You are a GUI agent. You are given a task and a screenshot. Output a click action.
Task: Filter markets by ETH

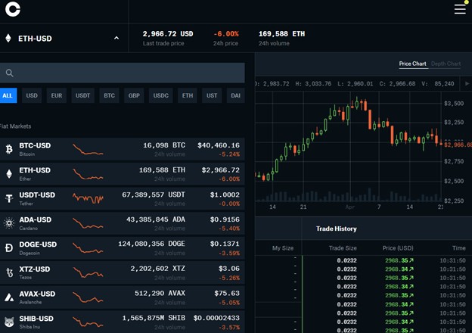coord(188,95)
